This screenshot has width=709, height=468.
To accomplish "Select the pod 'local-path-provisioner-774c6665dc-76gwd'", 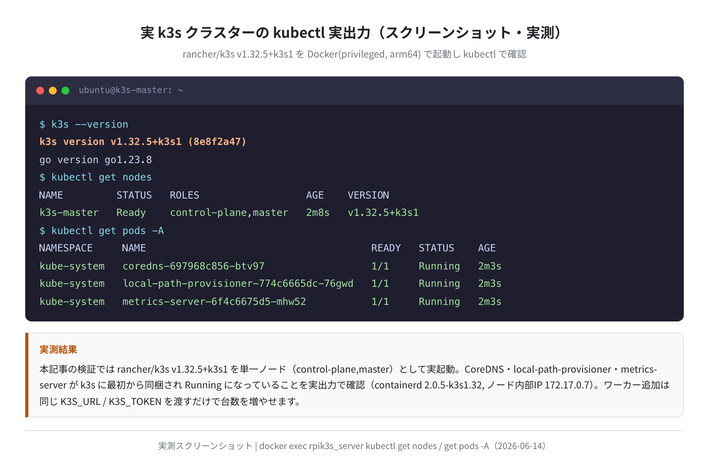I will [238, 284].
